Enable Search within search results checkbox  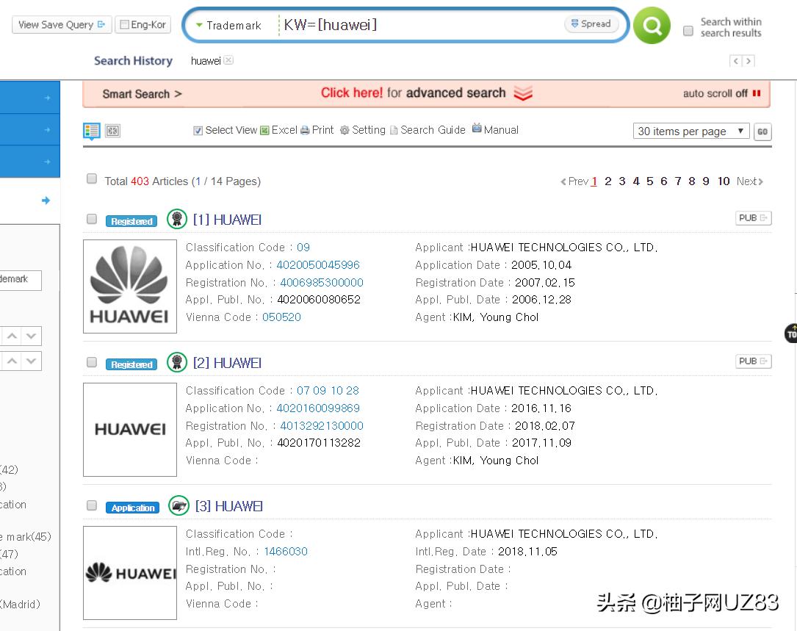tap(688, 31)
